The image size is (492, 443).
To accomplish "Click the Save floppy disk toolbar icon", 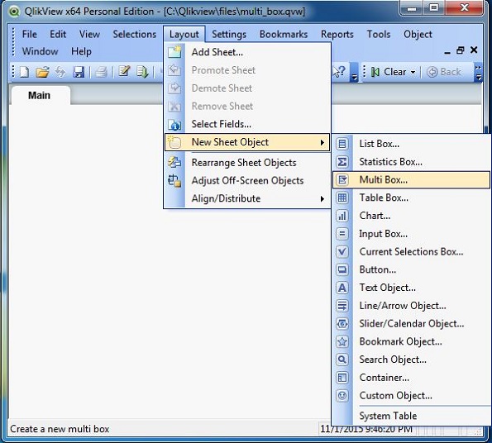I will (x=79, y=72).
